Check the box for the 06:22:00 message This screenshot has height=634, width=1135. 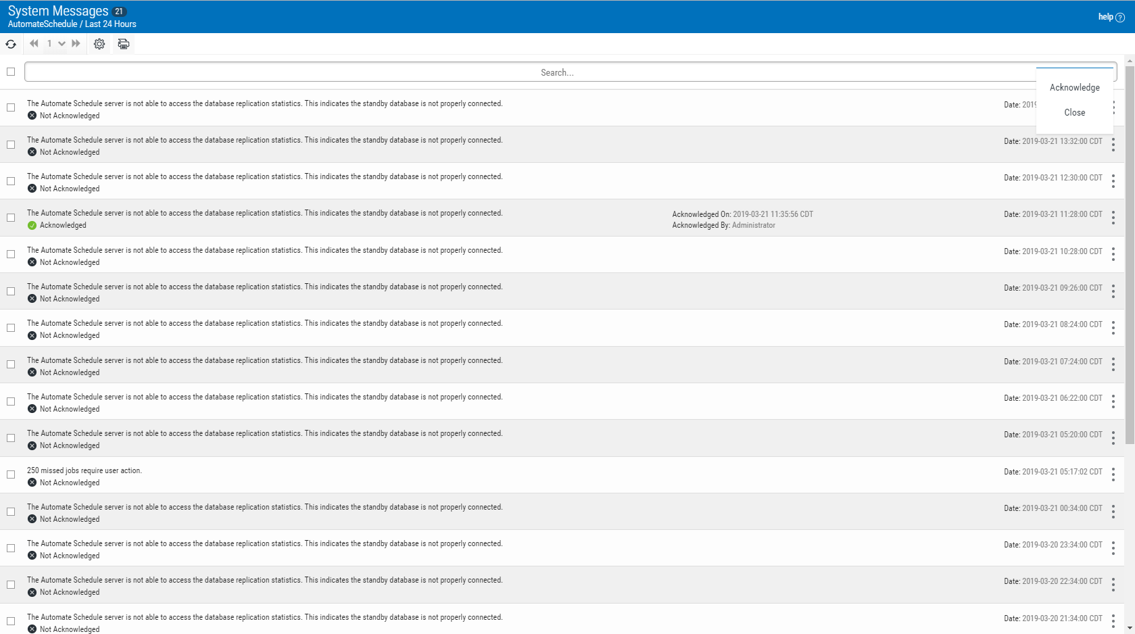click(11, 401)
